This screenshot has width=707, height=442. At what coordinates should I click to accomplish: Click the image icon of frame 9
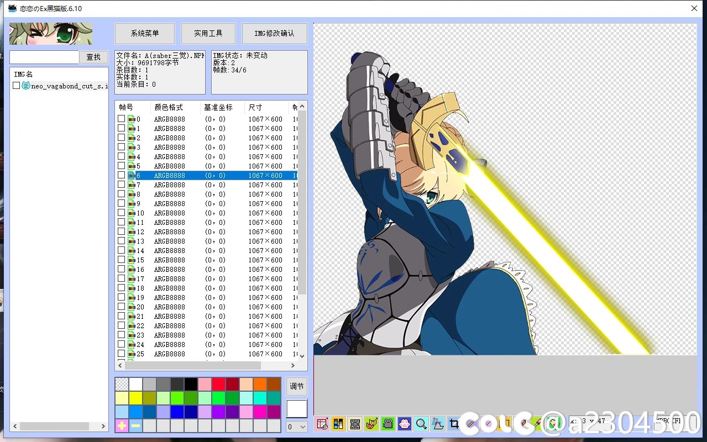pyautogui.click(x=132, y=204)
